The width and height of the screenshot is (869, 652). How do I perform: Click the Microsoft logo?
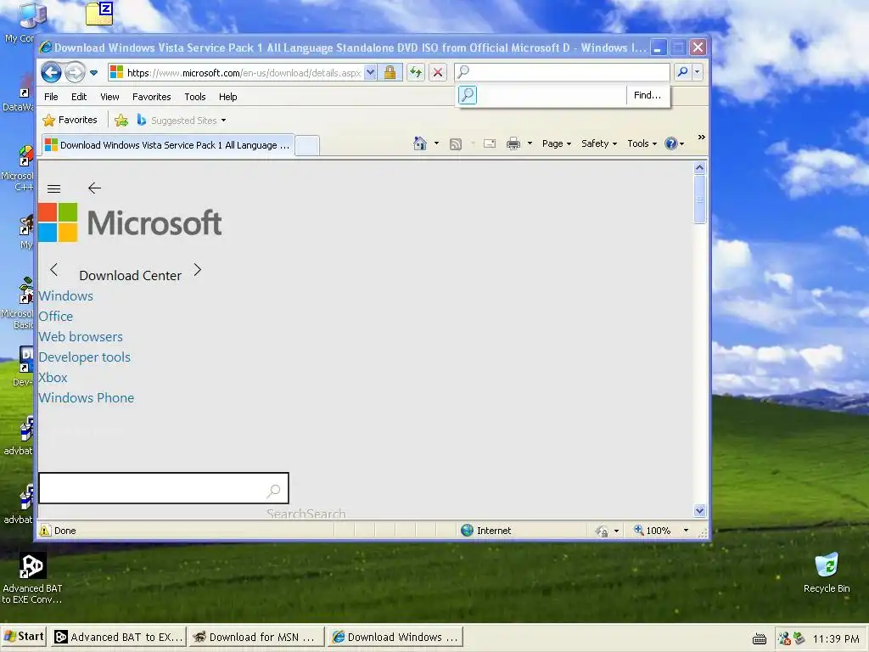click(x=130, y=222)
